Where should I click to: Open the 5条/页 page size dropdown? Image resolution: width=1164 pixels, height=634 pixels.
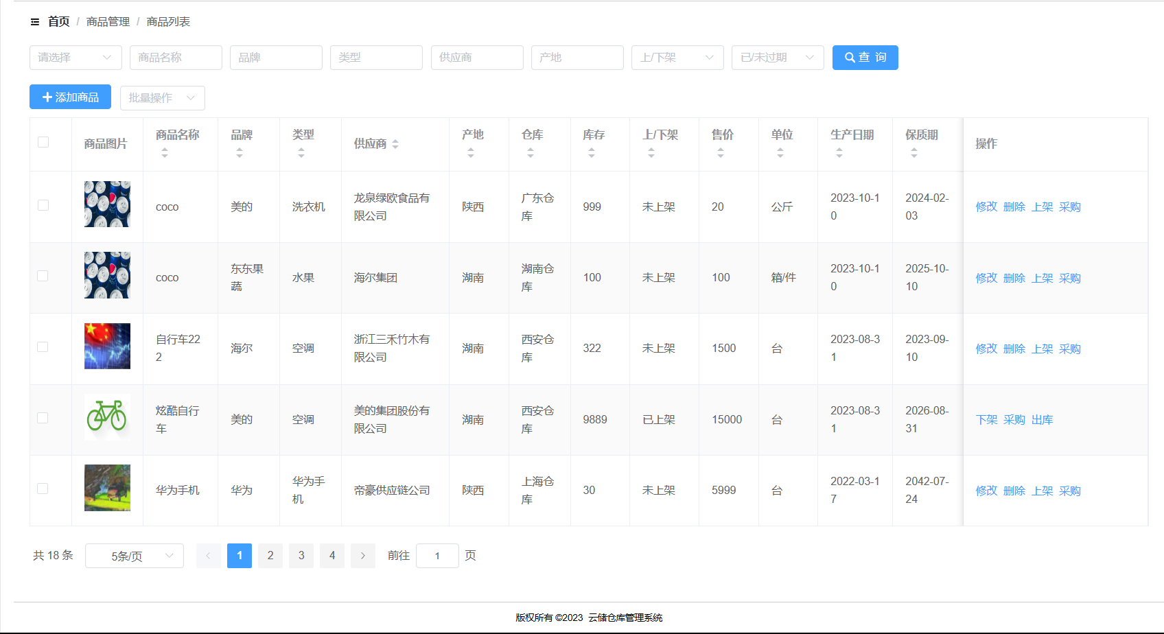(x=135, y=556)
